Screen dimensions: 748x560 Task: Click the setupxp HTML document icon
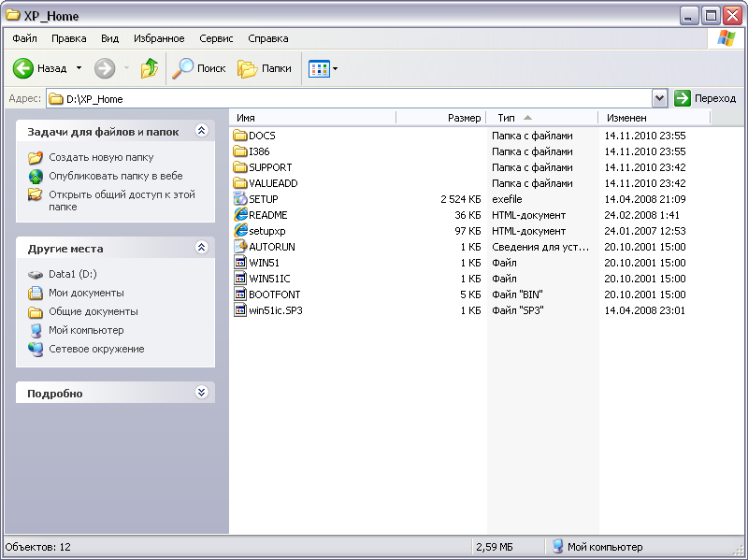[x=240, y=231]
